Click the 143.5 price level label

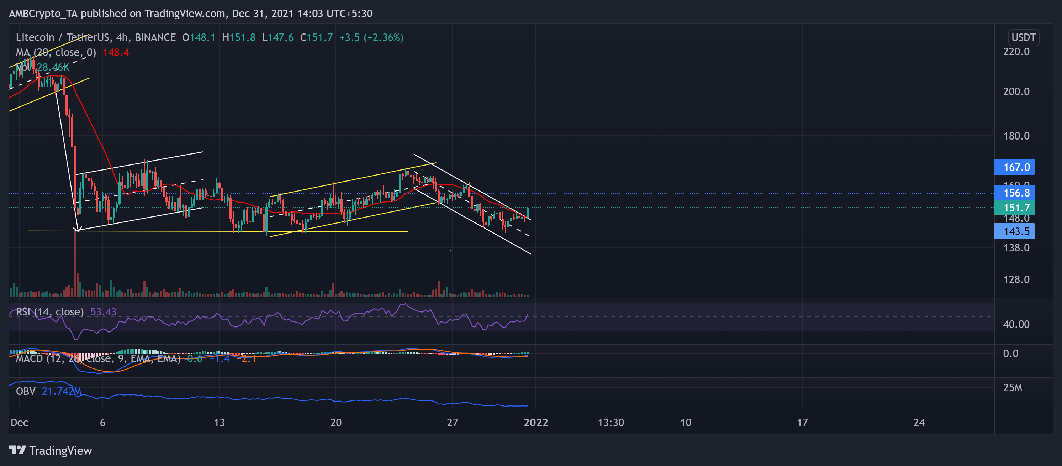pyautogui.click(x=1015, y=231)
